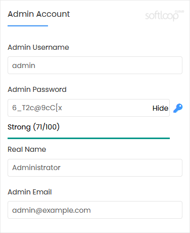Place cursor on the 6_T2c@9cC[x password text
Viewport: 190px width, 233px height.
tap(37, 108)
